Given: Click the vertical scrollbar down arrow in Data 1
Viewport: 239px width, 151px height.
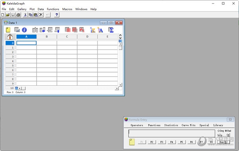Looking at the screenshot, I should 120,85.
